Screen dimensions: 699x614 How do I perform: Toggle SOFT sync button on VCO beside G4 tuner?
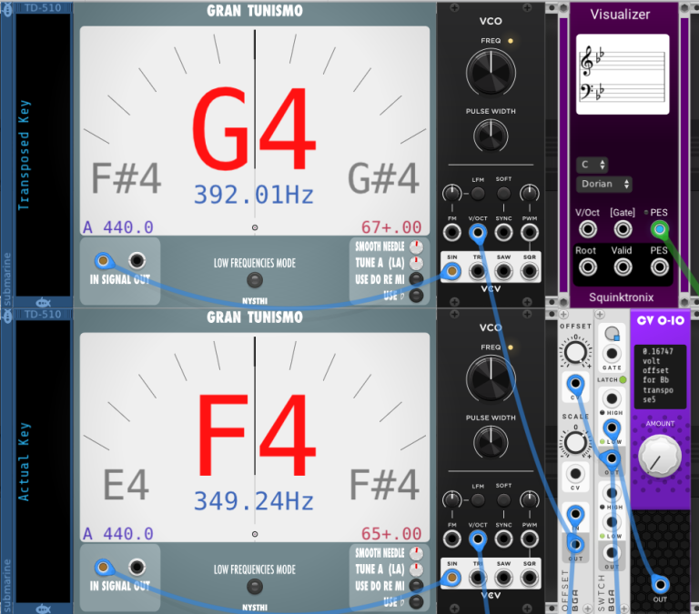pyautogui.click(x=503, y=194)
